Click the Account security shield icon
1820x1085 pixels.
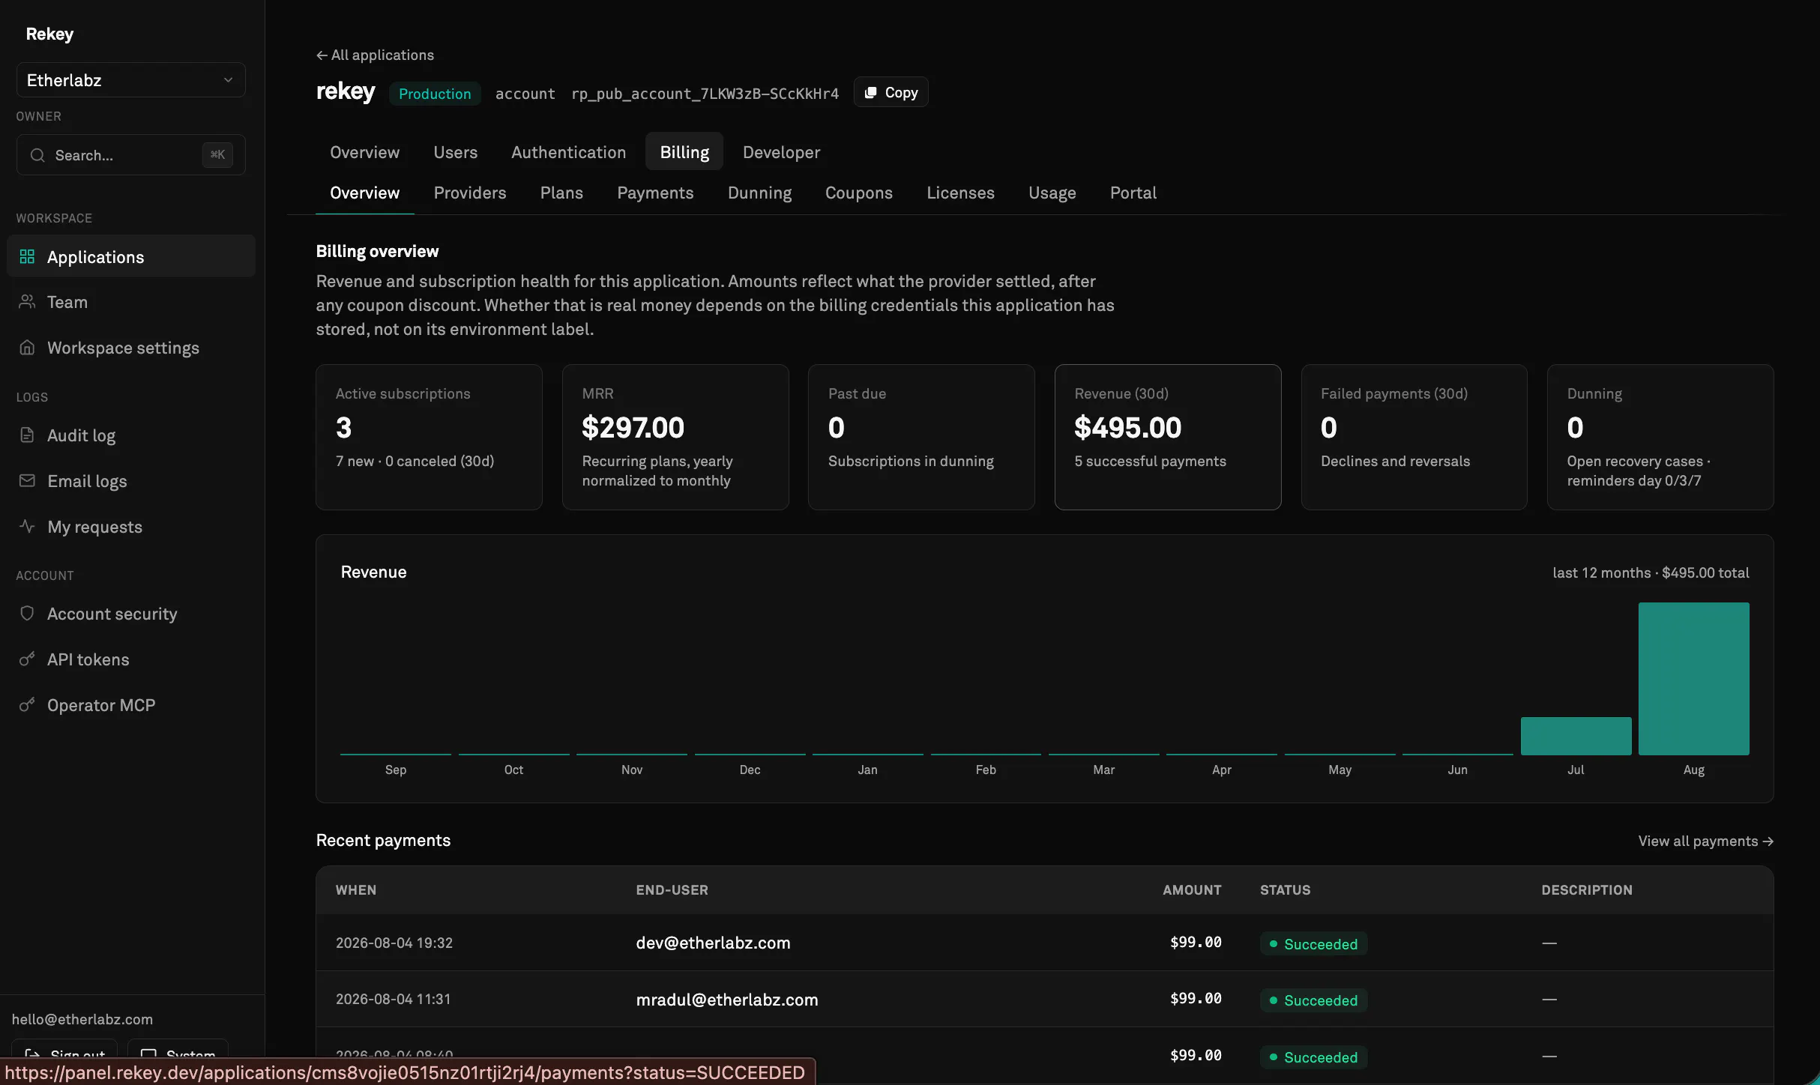27,613
